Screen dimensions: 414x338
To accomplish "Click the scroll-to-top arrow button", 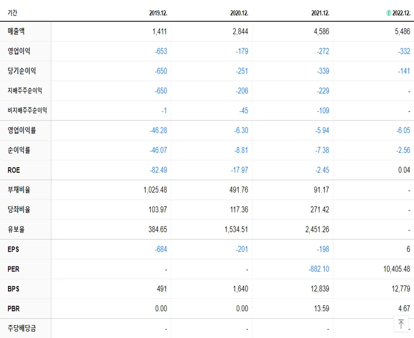I will pos(401,324).
